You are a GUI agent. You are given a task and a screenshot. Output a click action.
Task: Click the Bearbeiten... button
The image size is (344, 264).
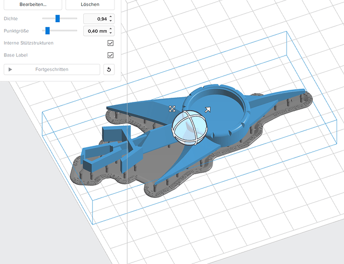pyautogui.click(x=33, y=5)
